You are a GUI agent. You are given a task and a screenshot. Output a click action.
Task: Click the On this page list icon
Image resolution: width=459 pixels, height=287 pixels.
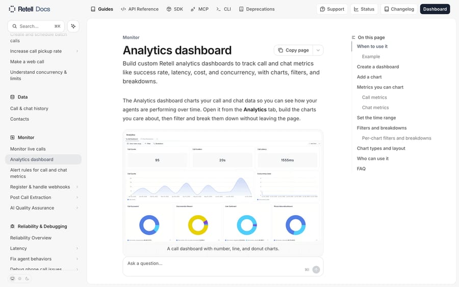[x=353, y=37]
